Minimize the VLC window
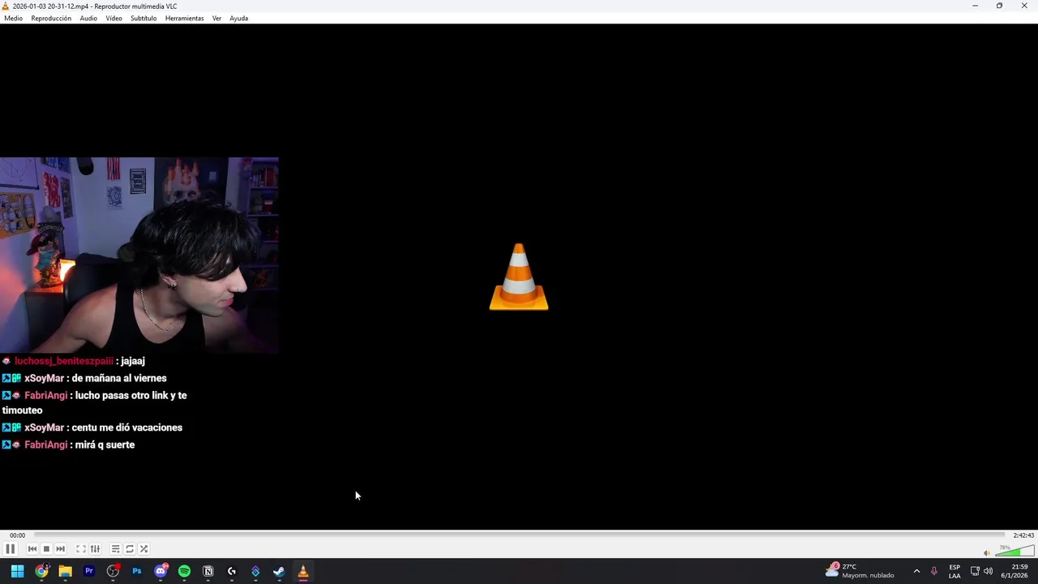 975,6
